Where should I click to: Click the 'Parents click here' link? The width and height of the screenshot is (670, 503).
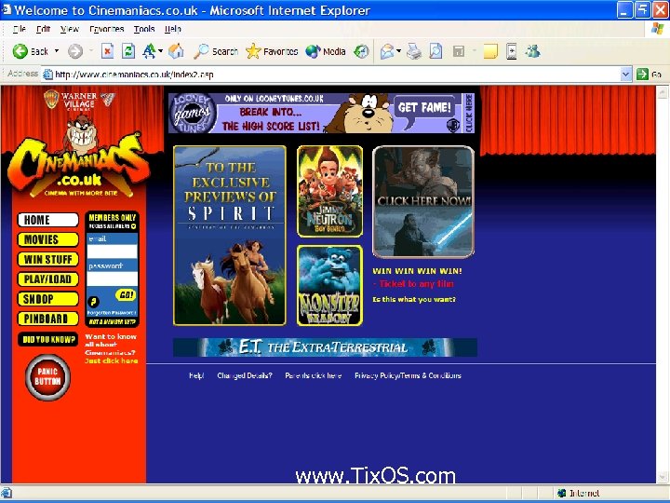(x=314, y=375)
